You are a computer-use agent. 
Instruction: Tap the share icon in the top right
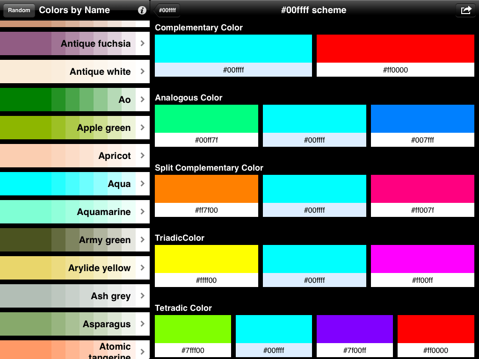tap(465, 10)
